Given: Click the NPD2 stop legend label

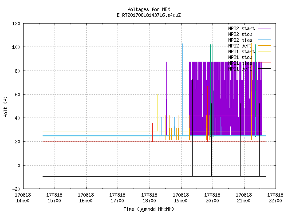Looking at the screenshot, I should tap(240, 34).
